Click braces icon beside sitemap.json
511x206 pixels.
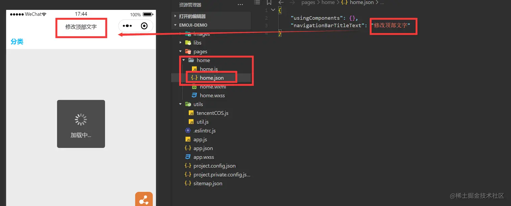pos(188,183)
